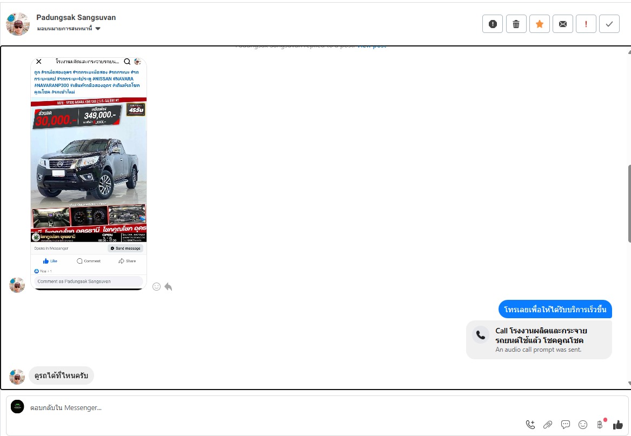631x436 pixels.
Task: Mark conversation done with the checkmark
Action: 609,24
